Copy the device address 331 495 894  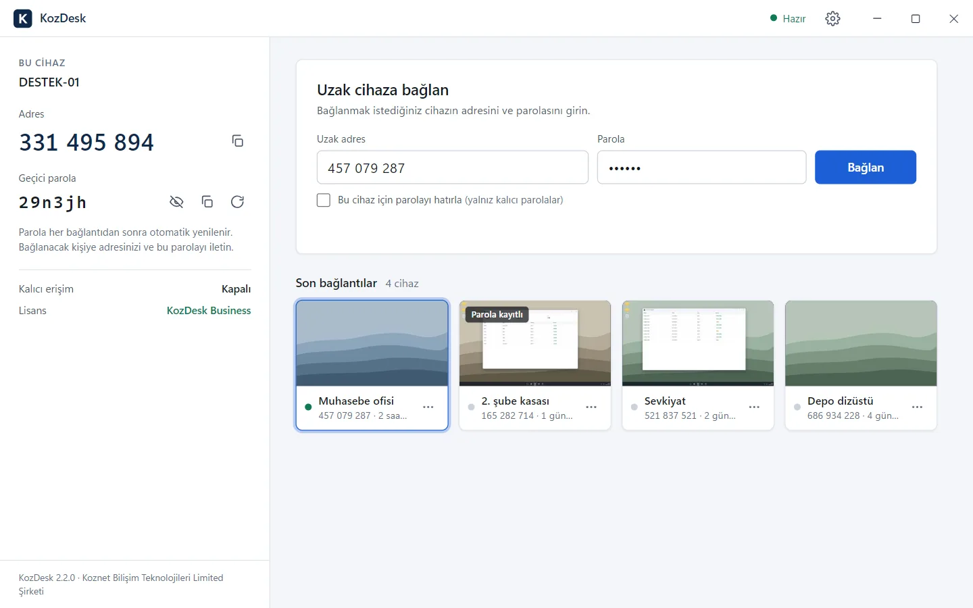point(237,141)
